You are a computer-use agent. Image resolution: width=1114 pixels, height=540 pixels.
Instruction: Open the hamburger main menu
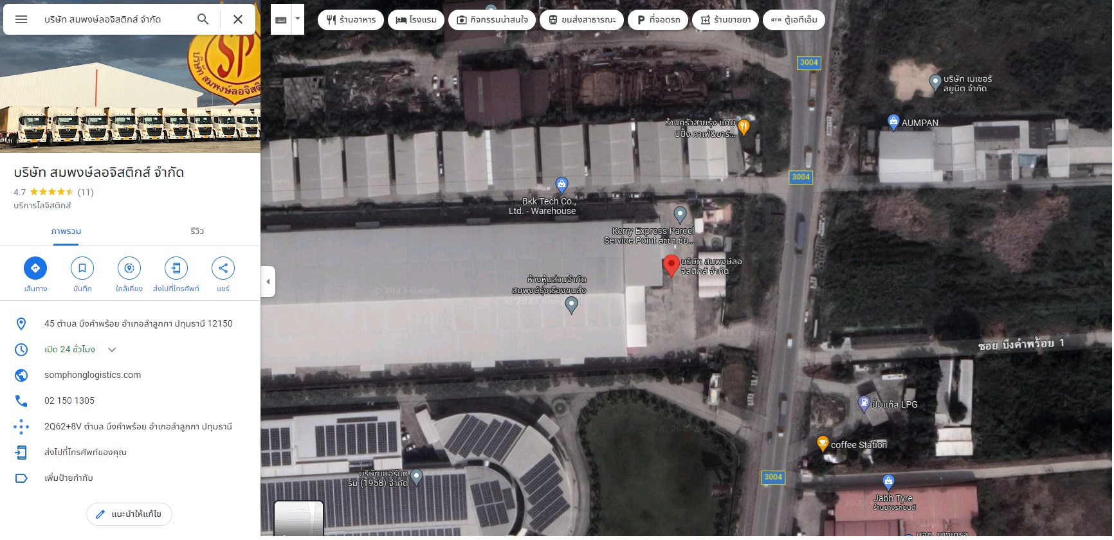21,19
